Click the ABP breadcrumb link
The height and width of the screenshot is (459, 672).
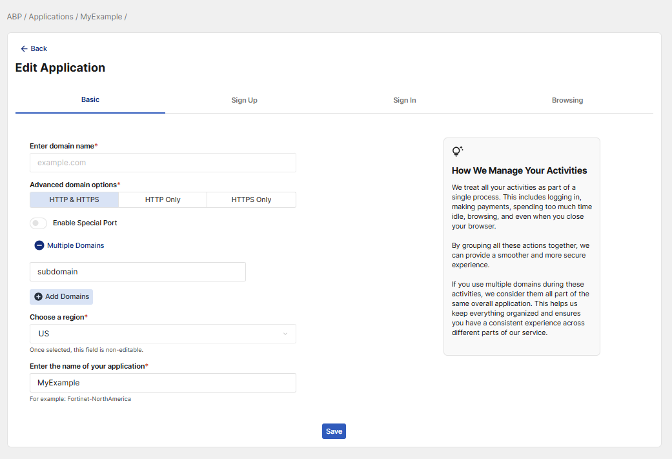tap(14, 17)
